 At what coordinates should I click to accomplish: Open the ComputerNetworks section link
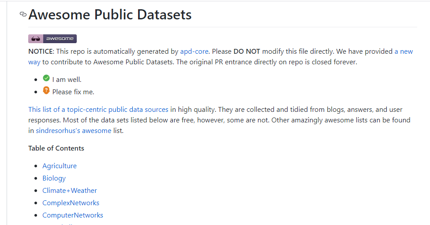73,215
